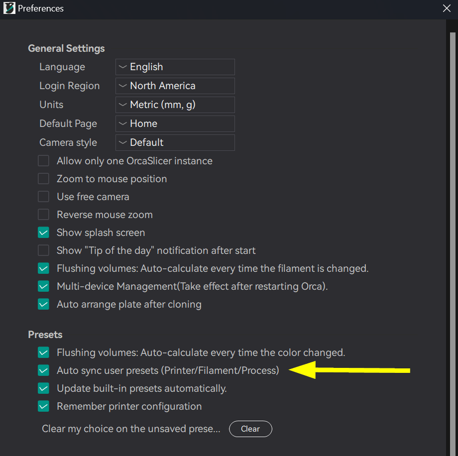Click 'Clear my choice on the unsaved prese...' text
Screen dimensions: 458x456
pos(131,429)
